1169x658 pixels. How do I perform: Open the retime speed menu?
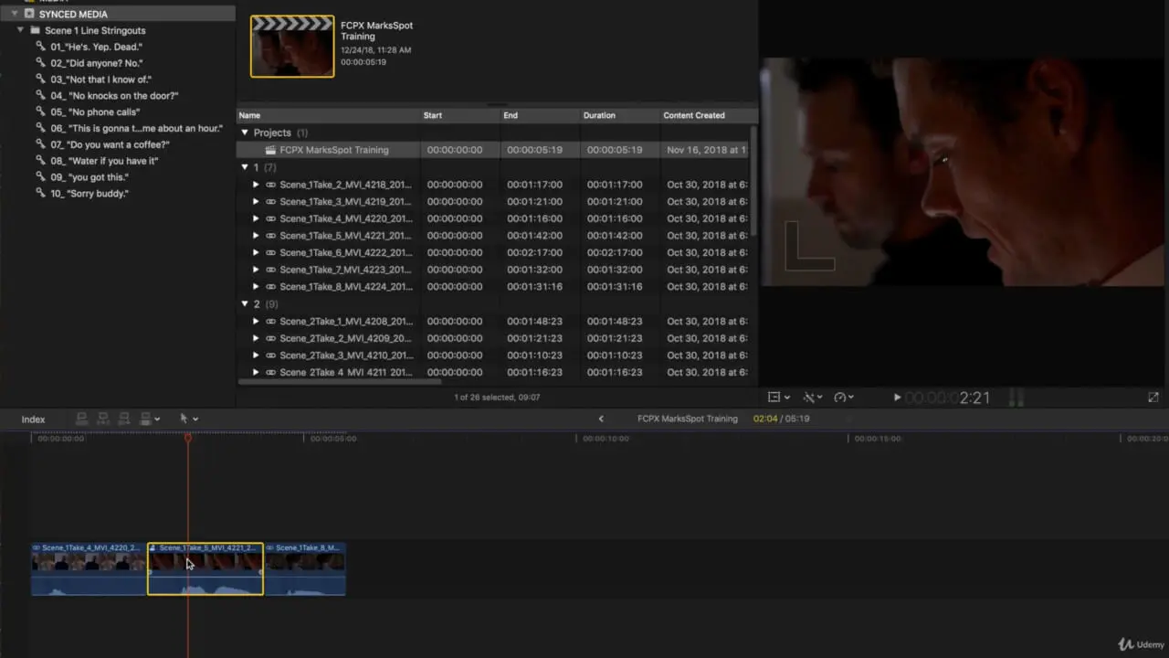(844, 398)
